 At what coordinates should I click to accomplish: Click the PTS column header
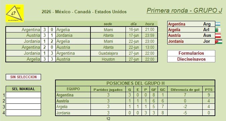[209, 90]
